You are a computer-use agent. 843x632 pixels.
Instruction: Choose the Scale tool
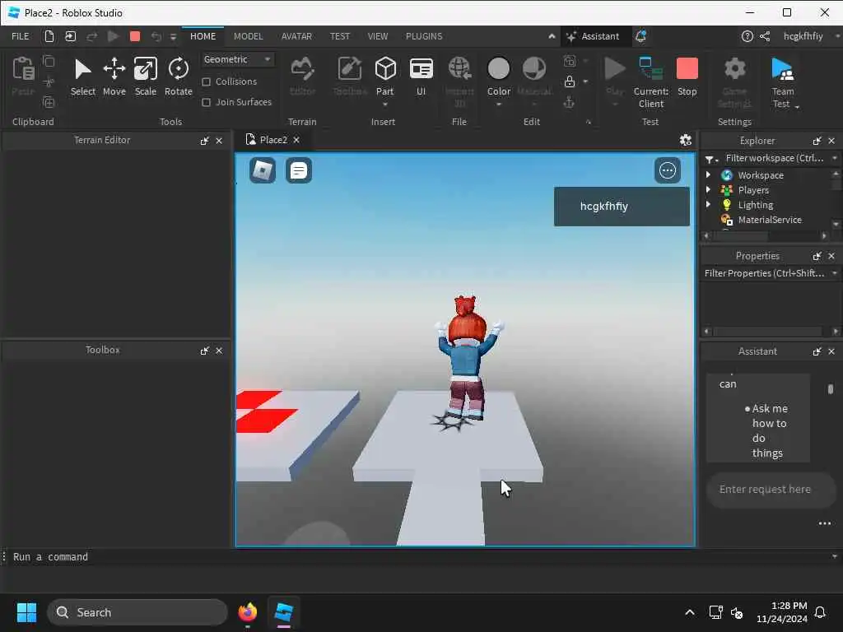coord(145,77)
